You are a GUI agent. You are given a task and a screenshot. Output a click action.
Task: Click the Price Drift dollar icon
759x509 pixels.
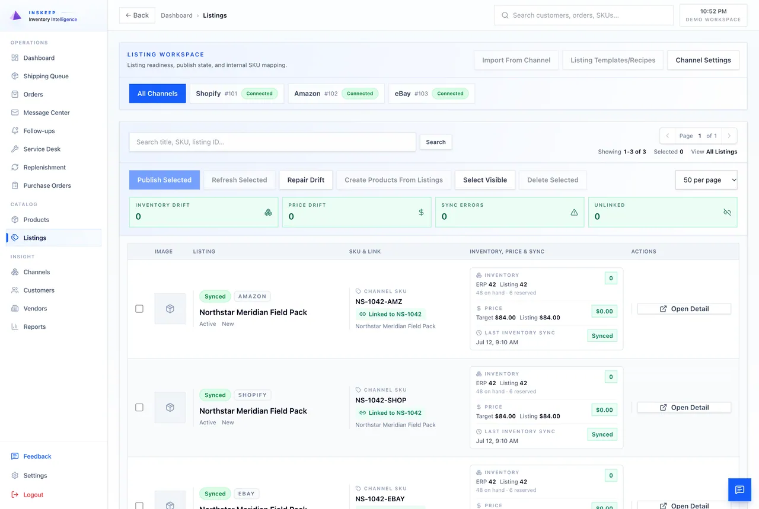[421, 212]
